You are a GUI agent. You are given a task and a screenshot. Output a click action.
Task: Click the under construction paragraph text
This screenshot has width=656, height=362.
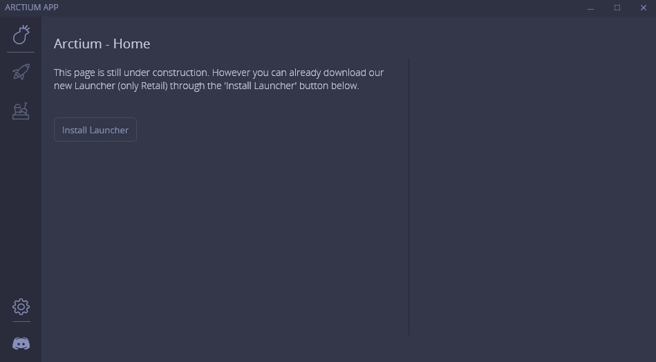click(219, 79)
